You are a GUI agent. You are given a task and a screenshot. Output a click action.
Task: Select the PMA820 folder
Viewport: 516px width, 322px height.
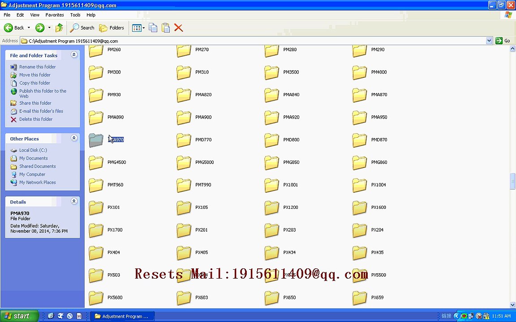(194, 95)
